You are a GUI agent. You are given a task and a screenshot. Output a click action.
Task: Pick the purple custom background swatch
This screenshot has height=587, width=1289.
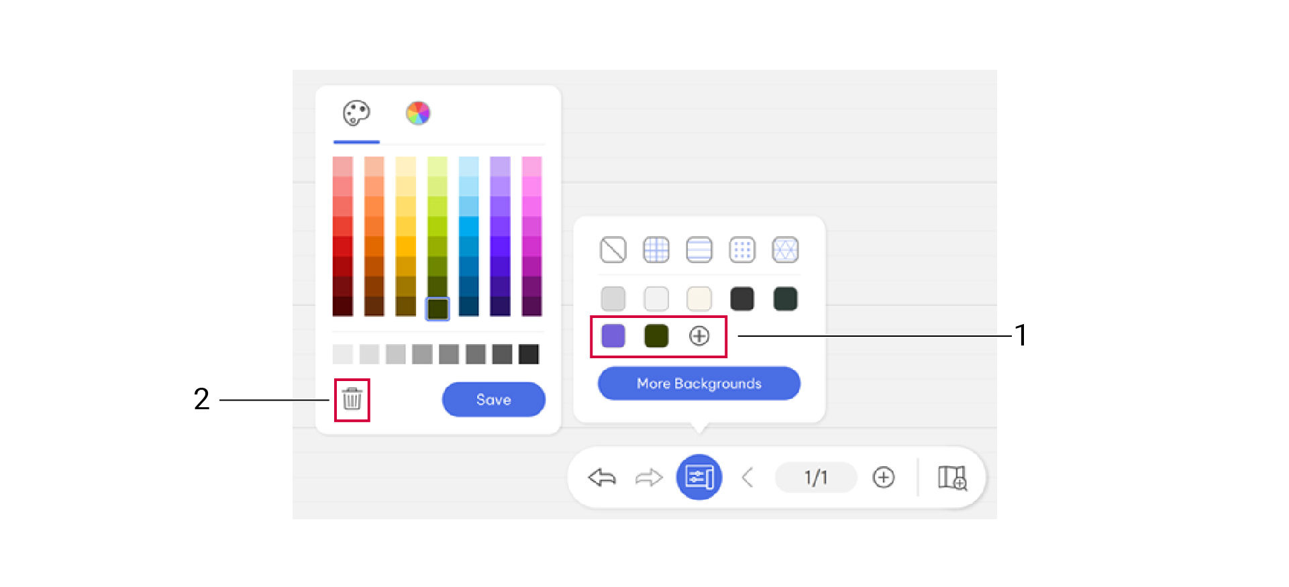click(x=613, y=335)
